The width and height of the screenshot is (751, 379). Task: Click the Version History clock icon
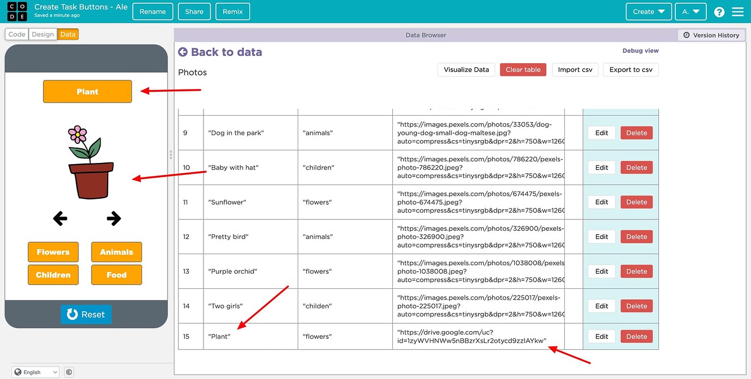click(687, 35)
